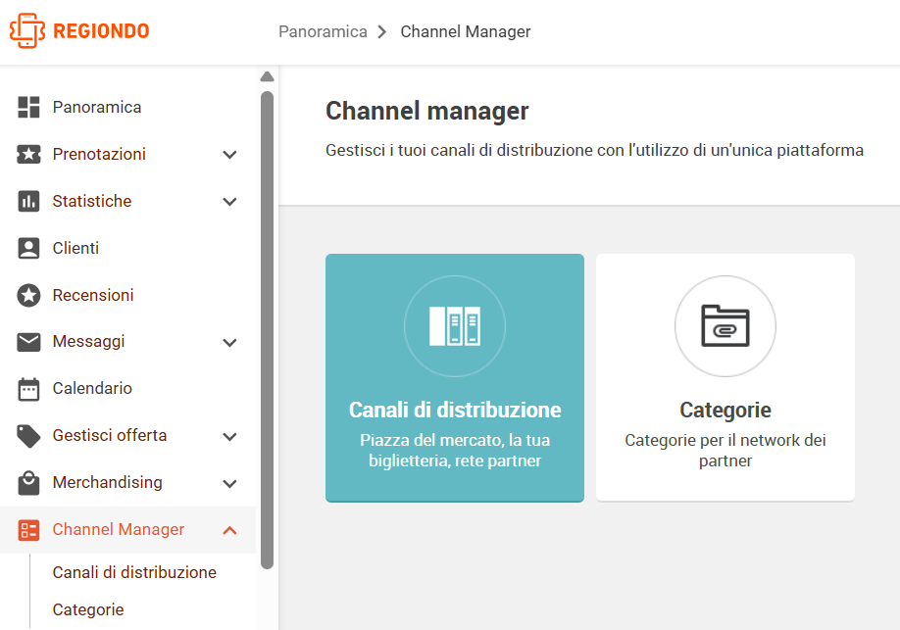Expand the Prenotazioni submenu chevron
The height and width of the screenshot is (630, 900).
(229, 155)
